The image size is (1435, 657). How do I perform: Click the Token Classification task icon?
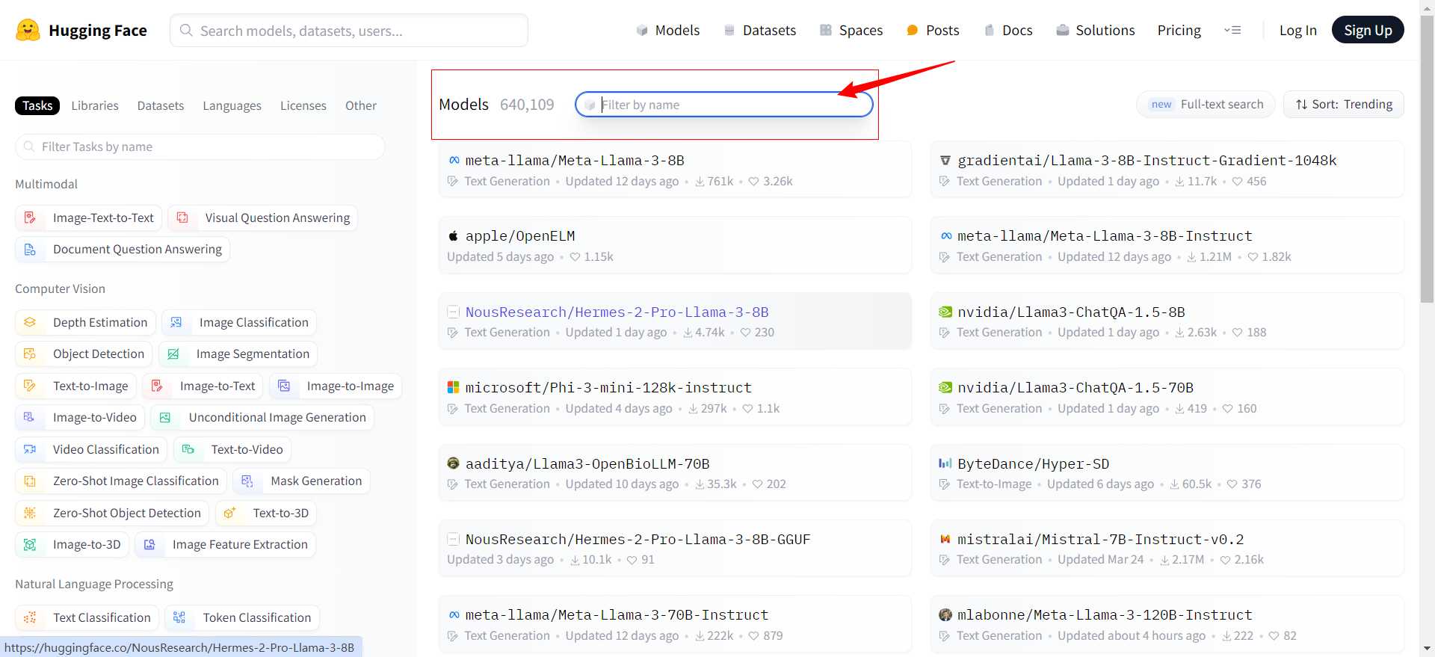[179, 617]
